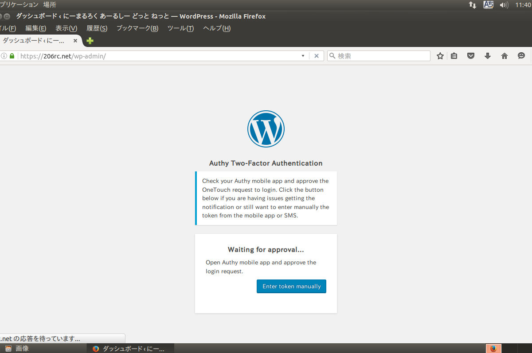Click the green padlock security icon
532x353 pixels.
tap(12, 56)
